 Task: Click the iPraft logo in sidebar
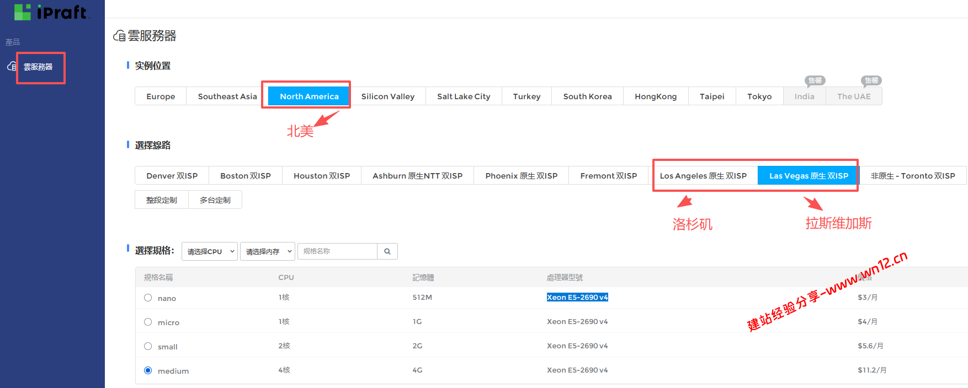coord(51,12)
